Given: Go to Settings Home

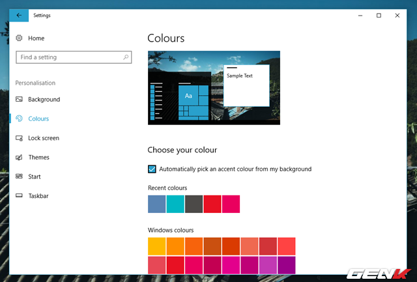Looking at the screenshot, I should (x=36, y=38).
